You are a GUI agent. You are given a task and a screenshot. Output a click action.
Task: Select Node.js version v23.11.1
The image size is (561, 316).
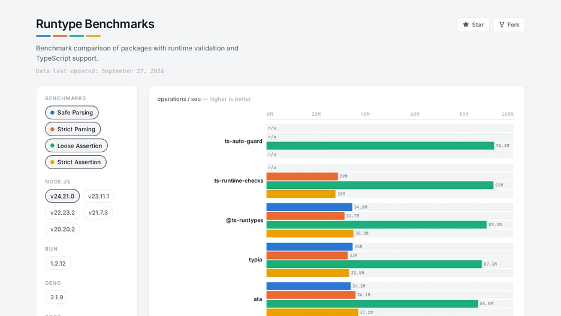click(98, 196)
